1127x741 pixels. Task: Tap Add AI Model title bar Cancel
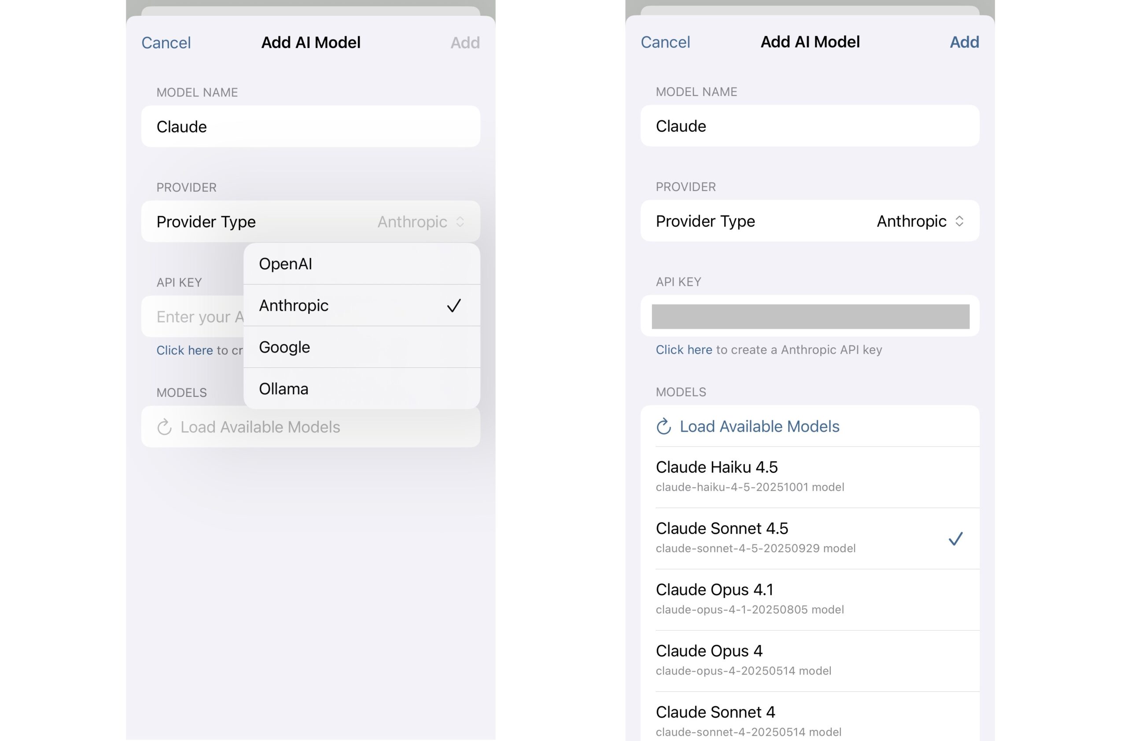coord(665,42)
